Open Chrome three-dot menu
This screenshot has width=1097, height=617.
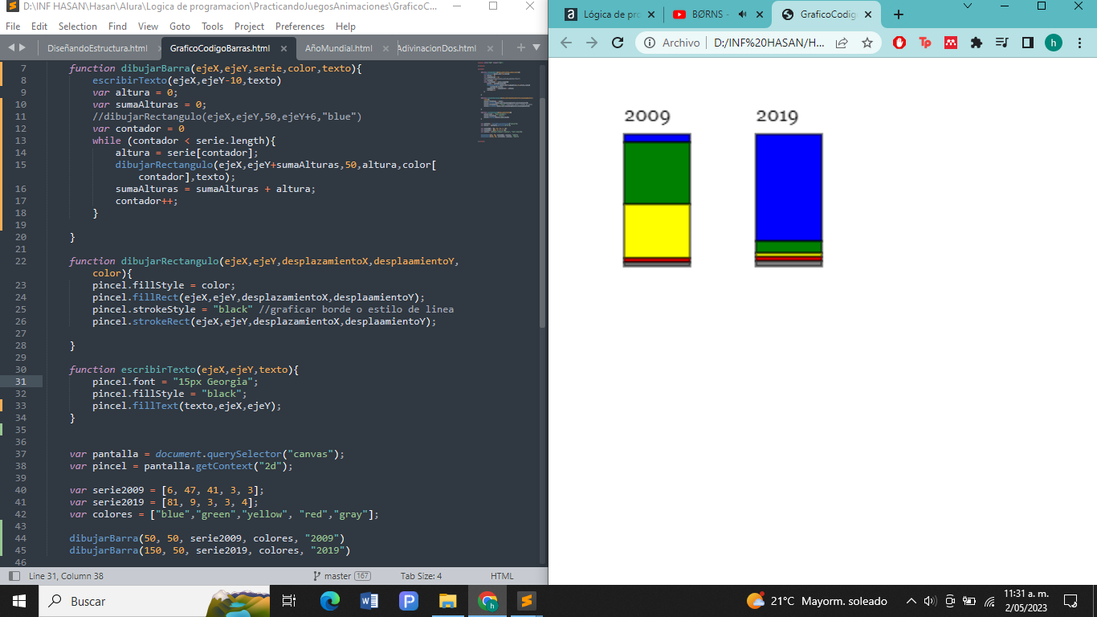click(1080, 43)
